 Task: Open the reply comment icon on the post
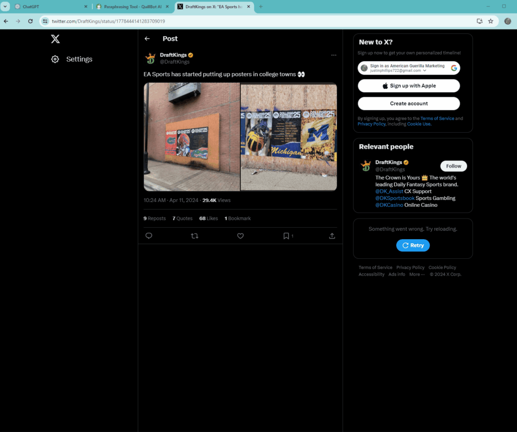149,236
